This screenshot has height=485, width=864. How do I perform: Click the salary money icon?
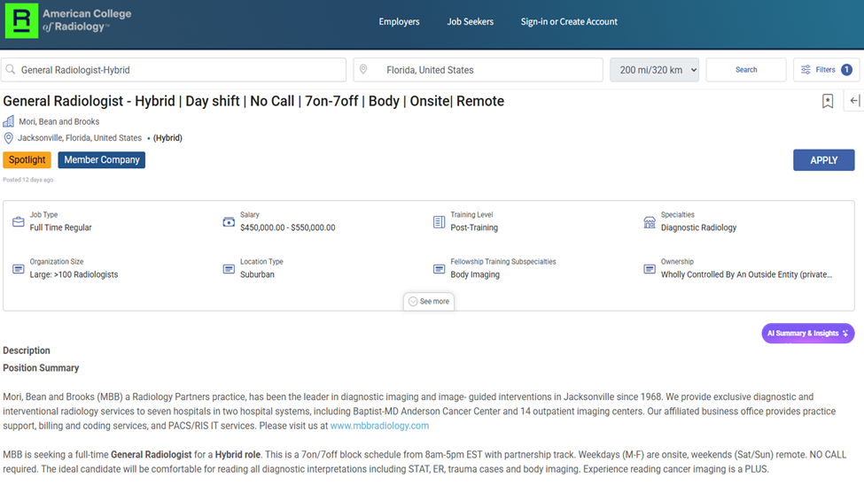[x=229, y=222]
